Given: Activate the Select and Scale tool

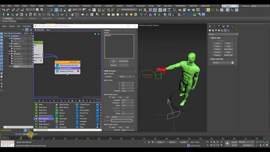Looking at the screenshot, I should (65, 10).
